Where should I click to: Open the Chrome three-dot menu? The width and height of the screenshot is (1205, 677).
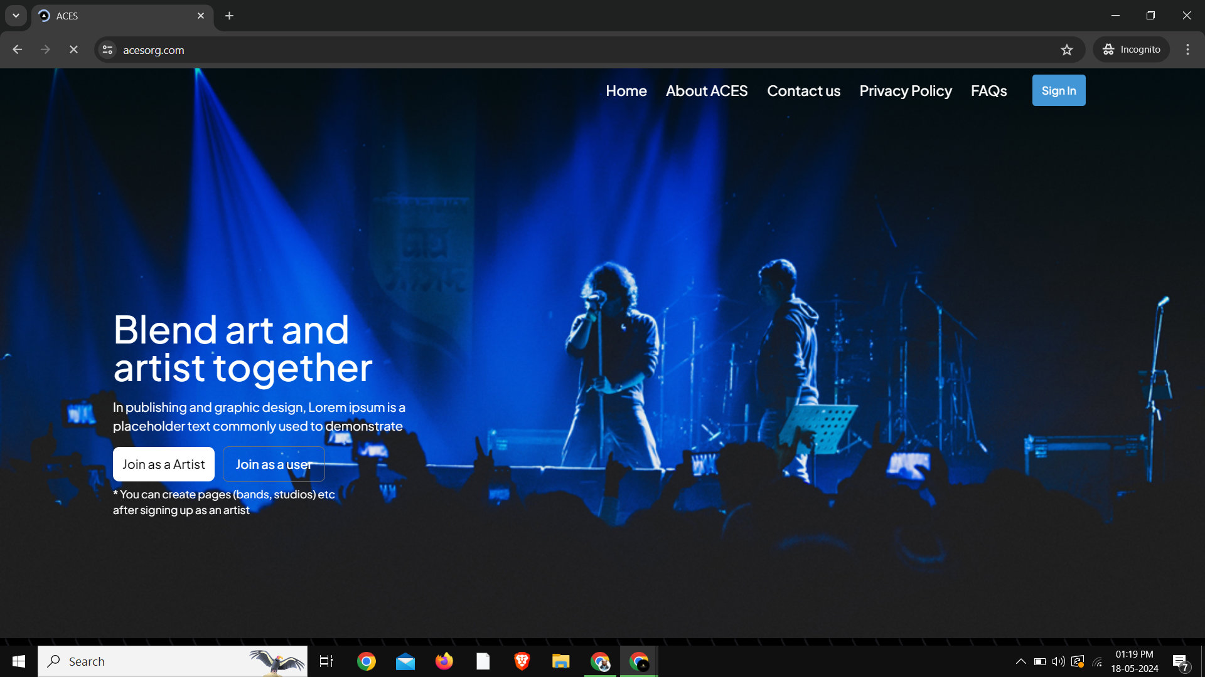(x=1187, y=50)
